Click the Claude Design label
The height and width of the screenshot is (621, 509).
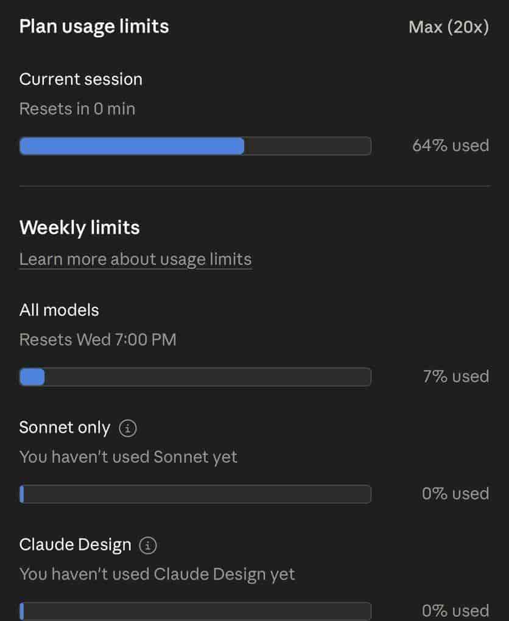pos(75,544)
